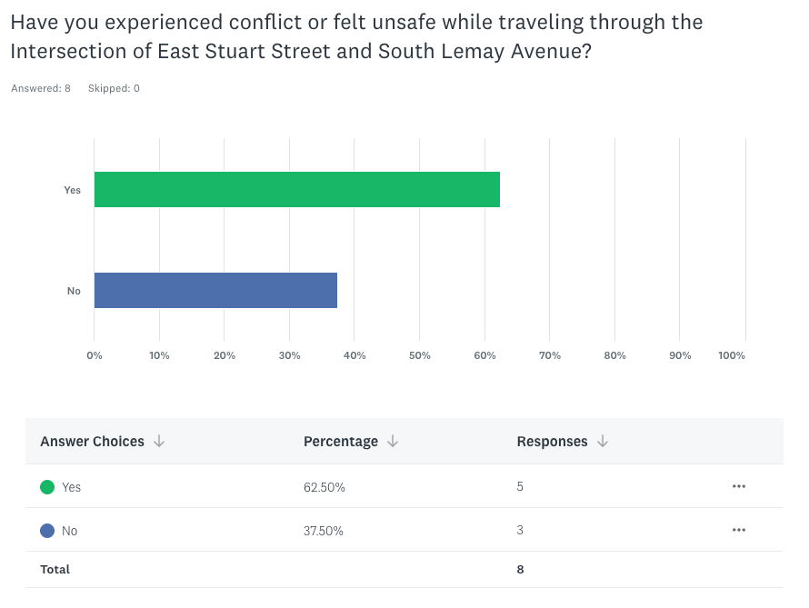Click the Responses column header
The image size is (809, 608).
pyautogui.click(x=553, y=442)
